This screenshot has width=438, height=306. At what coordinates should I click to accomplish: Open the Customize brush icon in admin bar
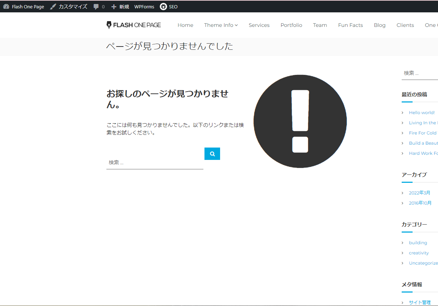(x=53, y=6)
